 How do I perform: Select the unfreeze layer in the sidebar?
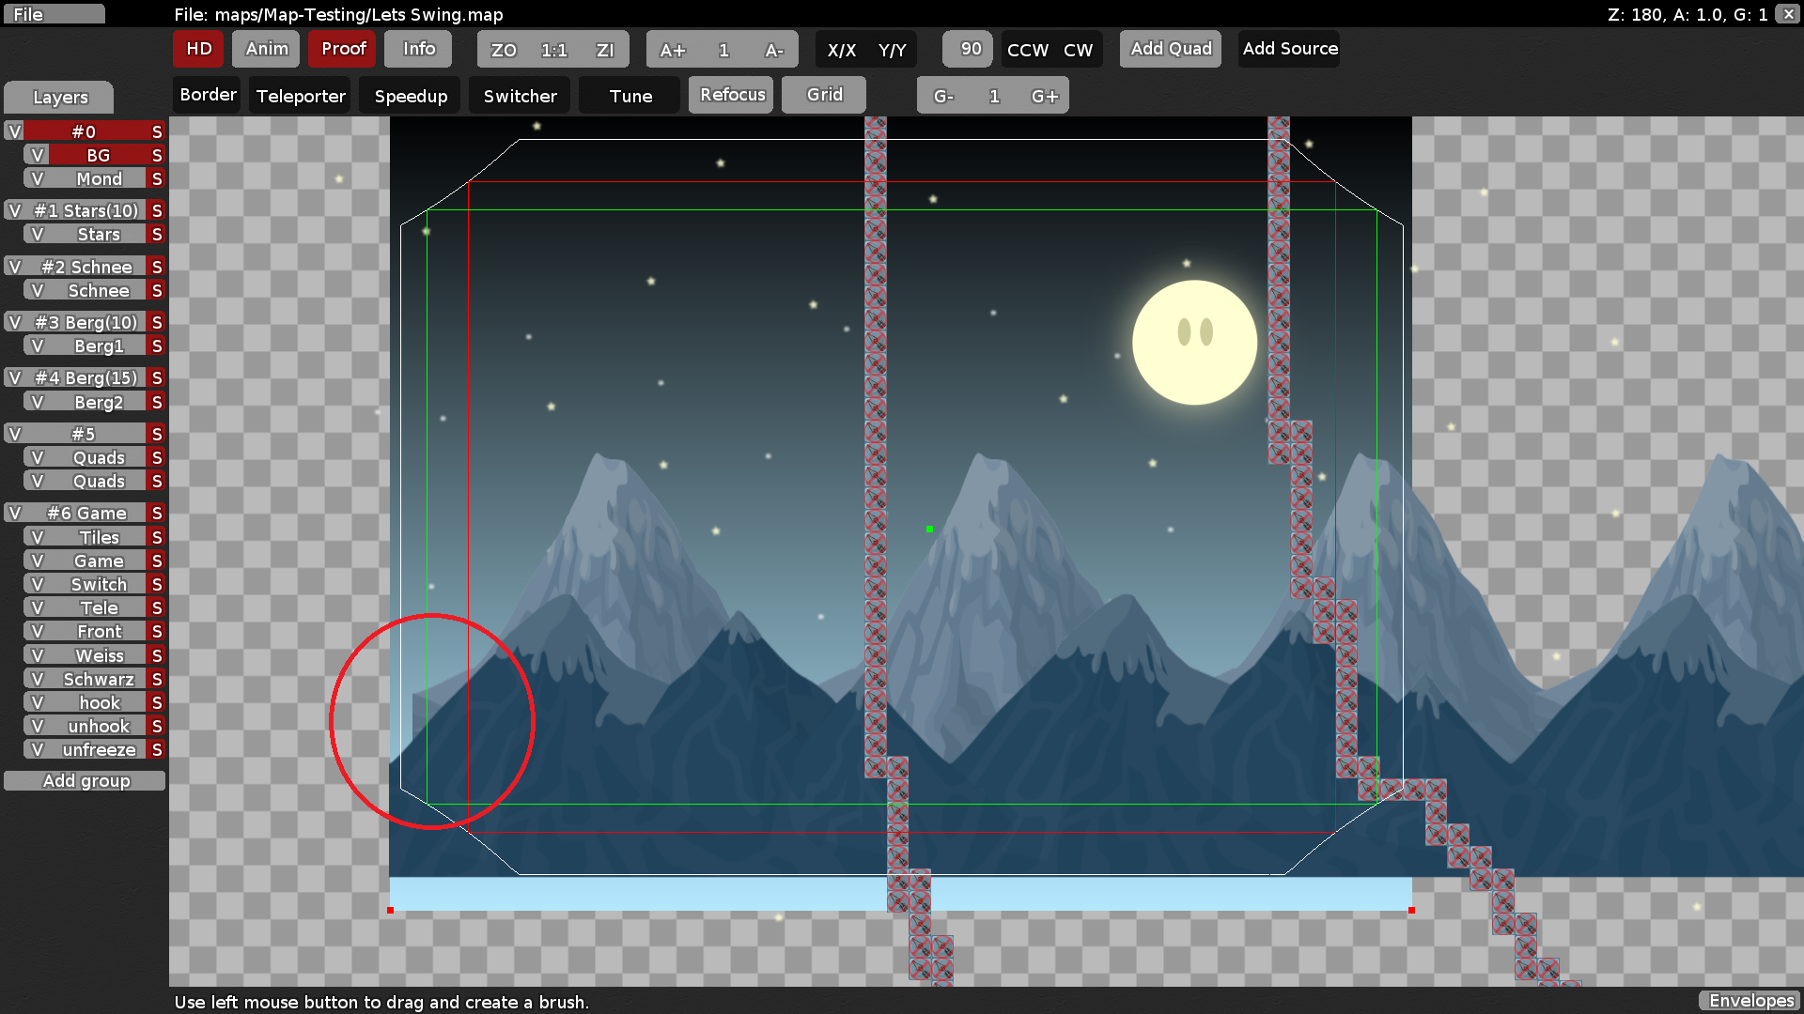[x=96, y=749]
